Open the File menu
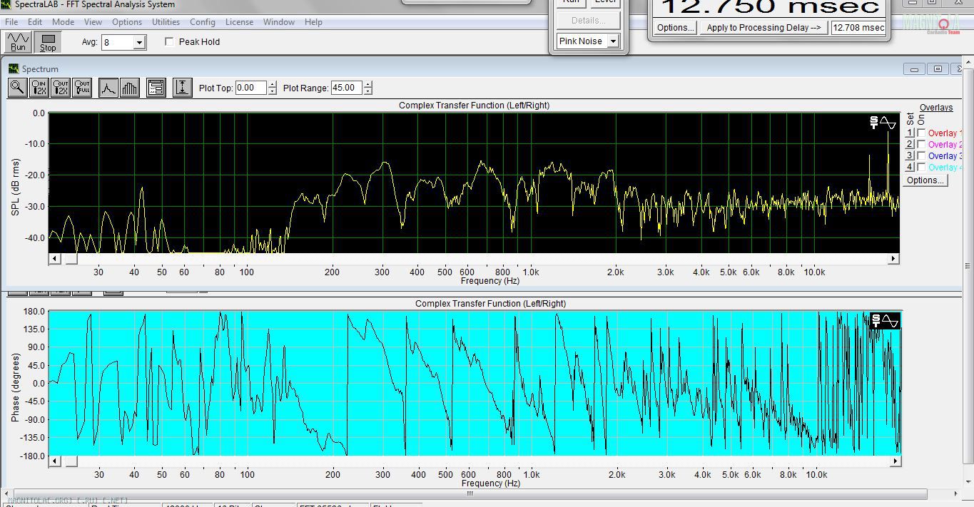 11,22
